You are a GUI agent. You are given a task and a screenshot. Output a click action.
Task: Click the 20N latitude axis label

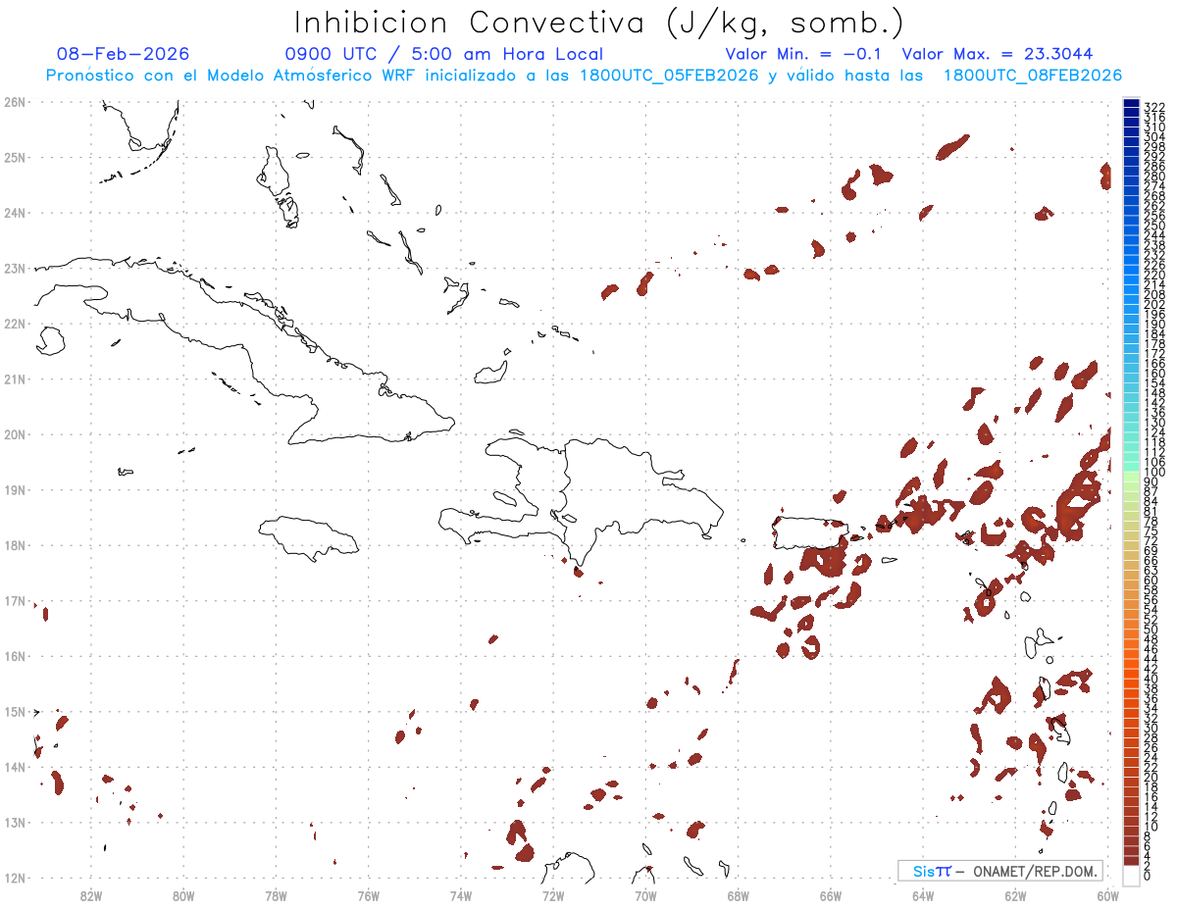click(15, 433)
